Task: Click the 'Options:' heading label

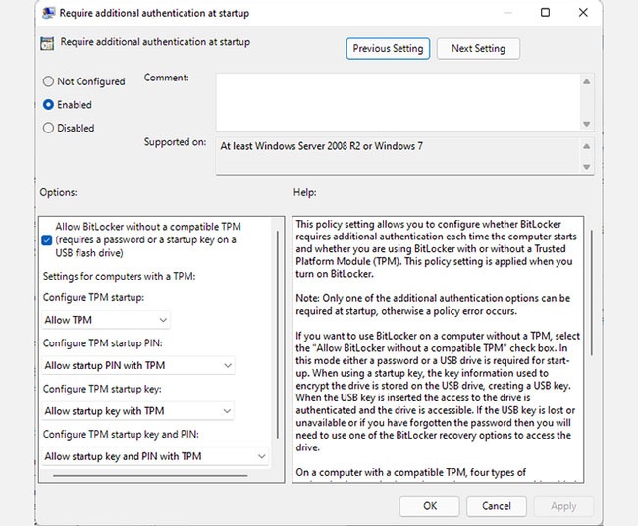Action: click(58, 192)
